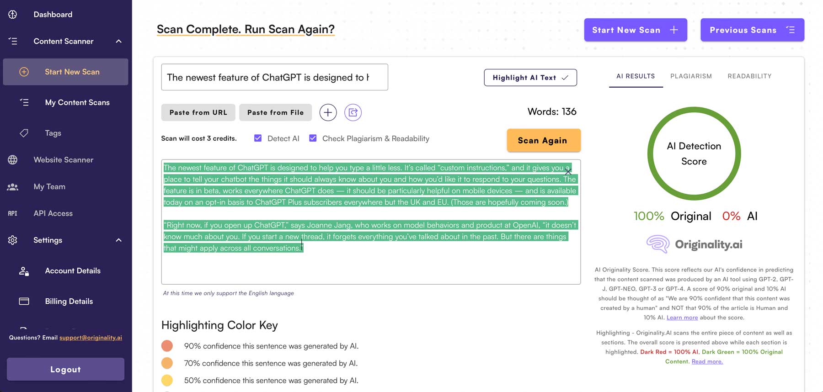
Task: Open the Readability tab
Action: click(749, 76)
